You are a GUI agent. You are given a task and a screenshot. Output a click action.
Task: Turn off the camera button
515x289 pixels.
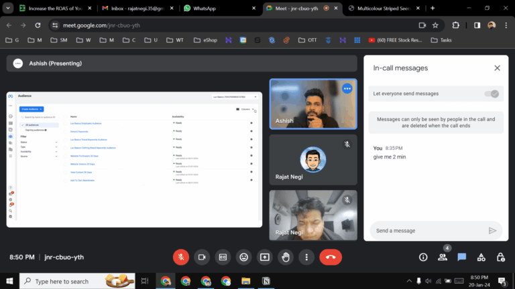pyautogui.click(x=202, y=257)
